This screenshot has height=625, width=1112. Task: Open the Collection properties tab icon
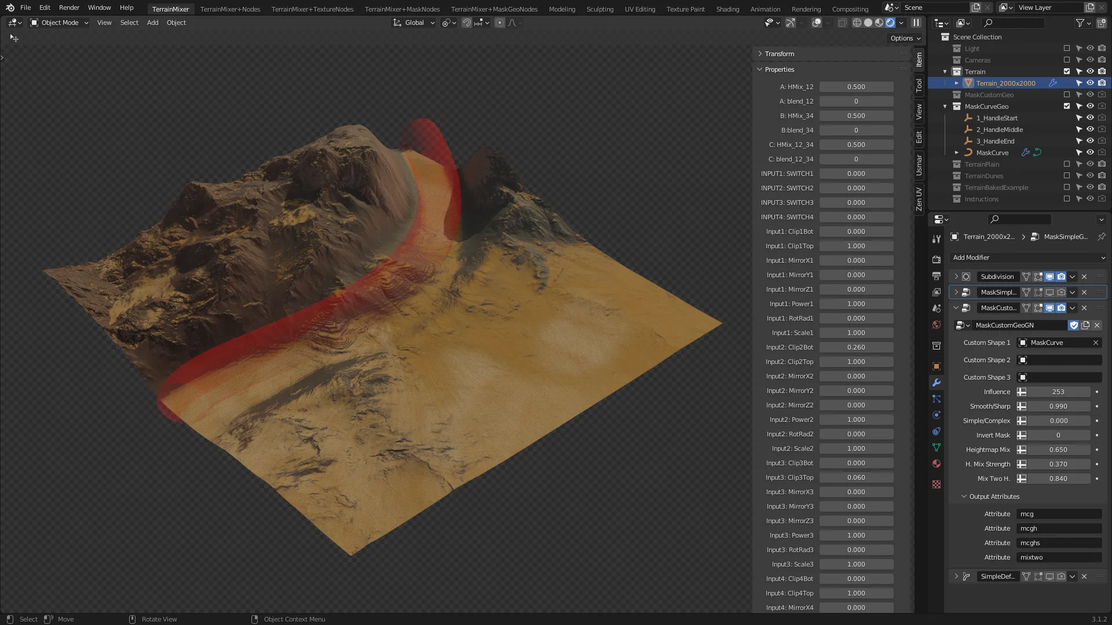click(x=937, y=345)
